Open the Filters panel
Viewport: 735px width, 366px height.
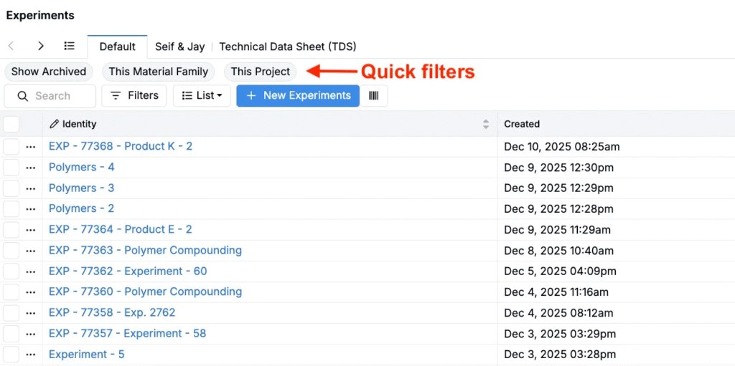pyautogui.click(x=134, y=96)
